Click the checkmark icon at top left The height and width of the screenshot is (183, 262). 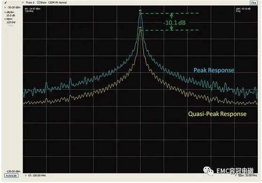(5, 3)
